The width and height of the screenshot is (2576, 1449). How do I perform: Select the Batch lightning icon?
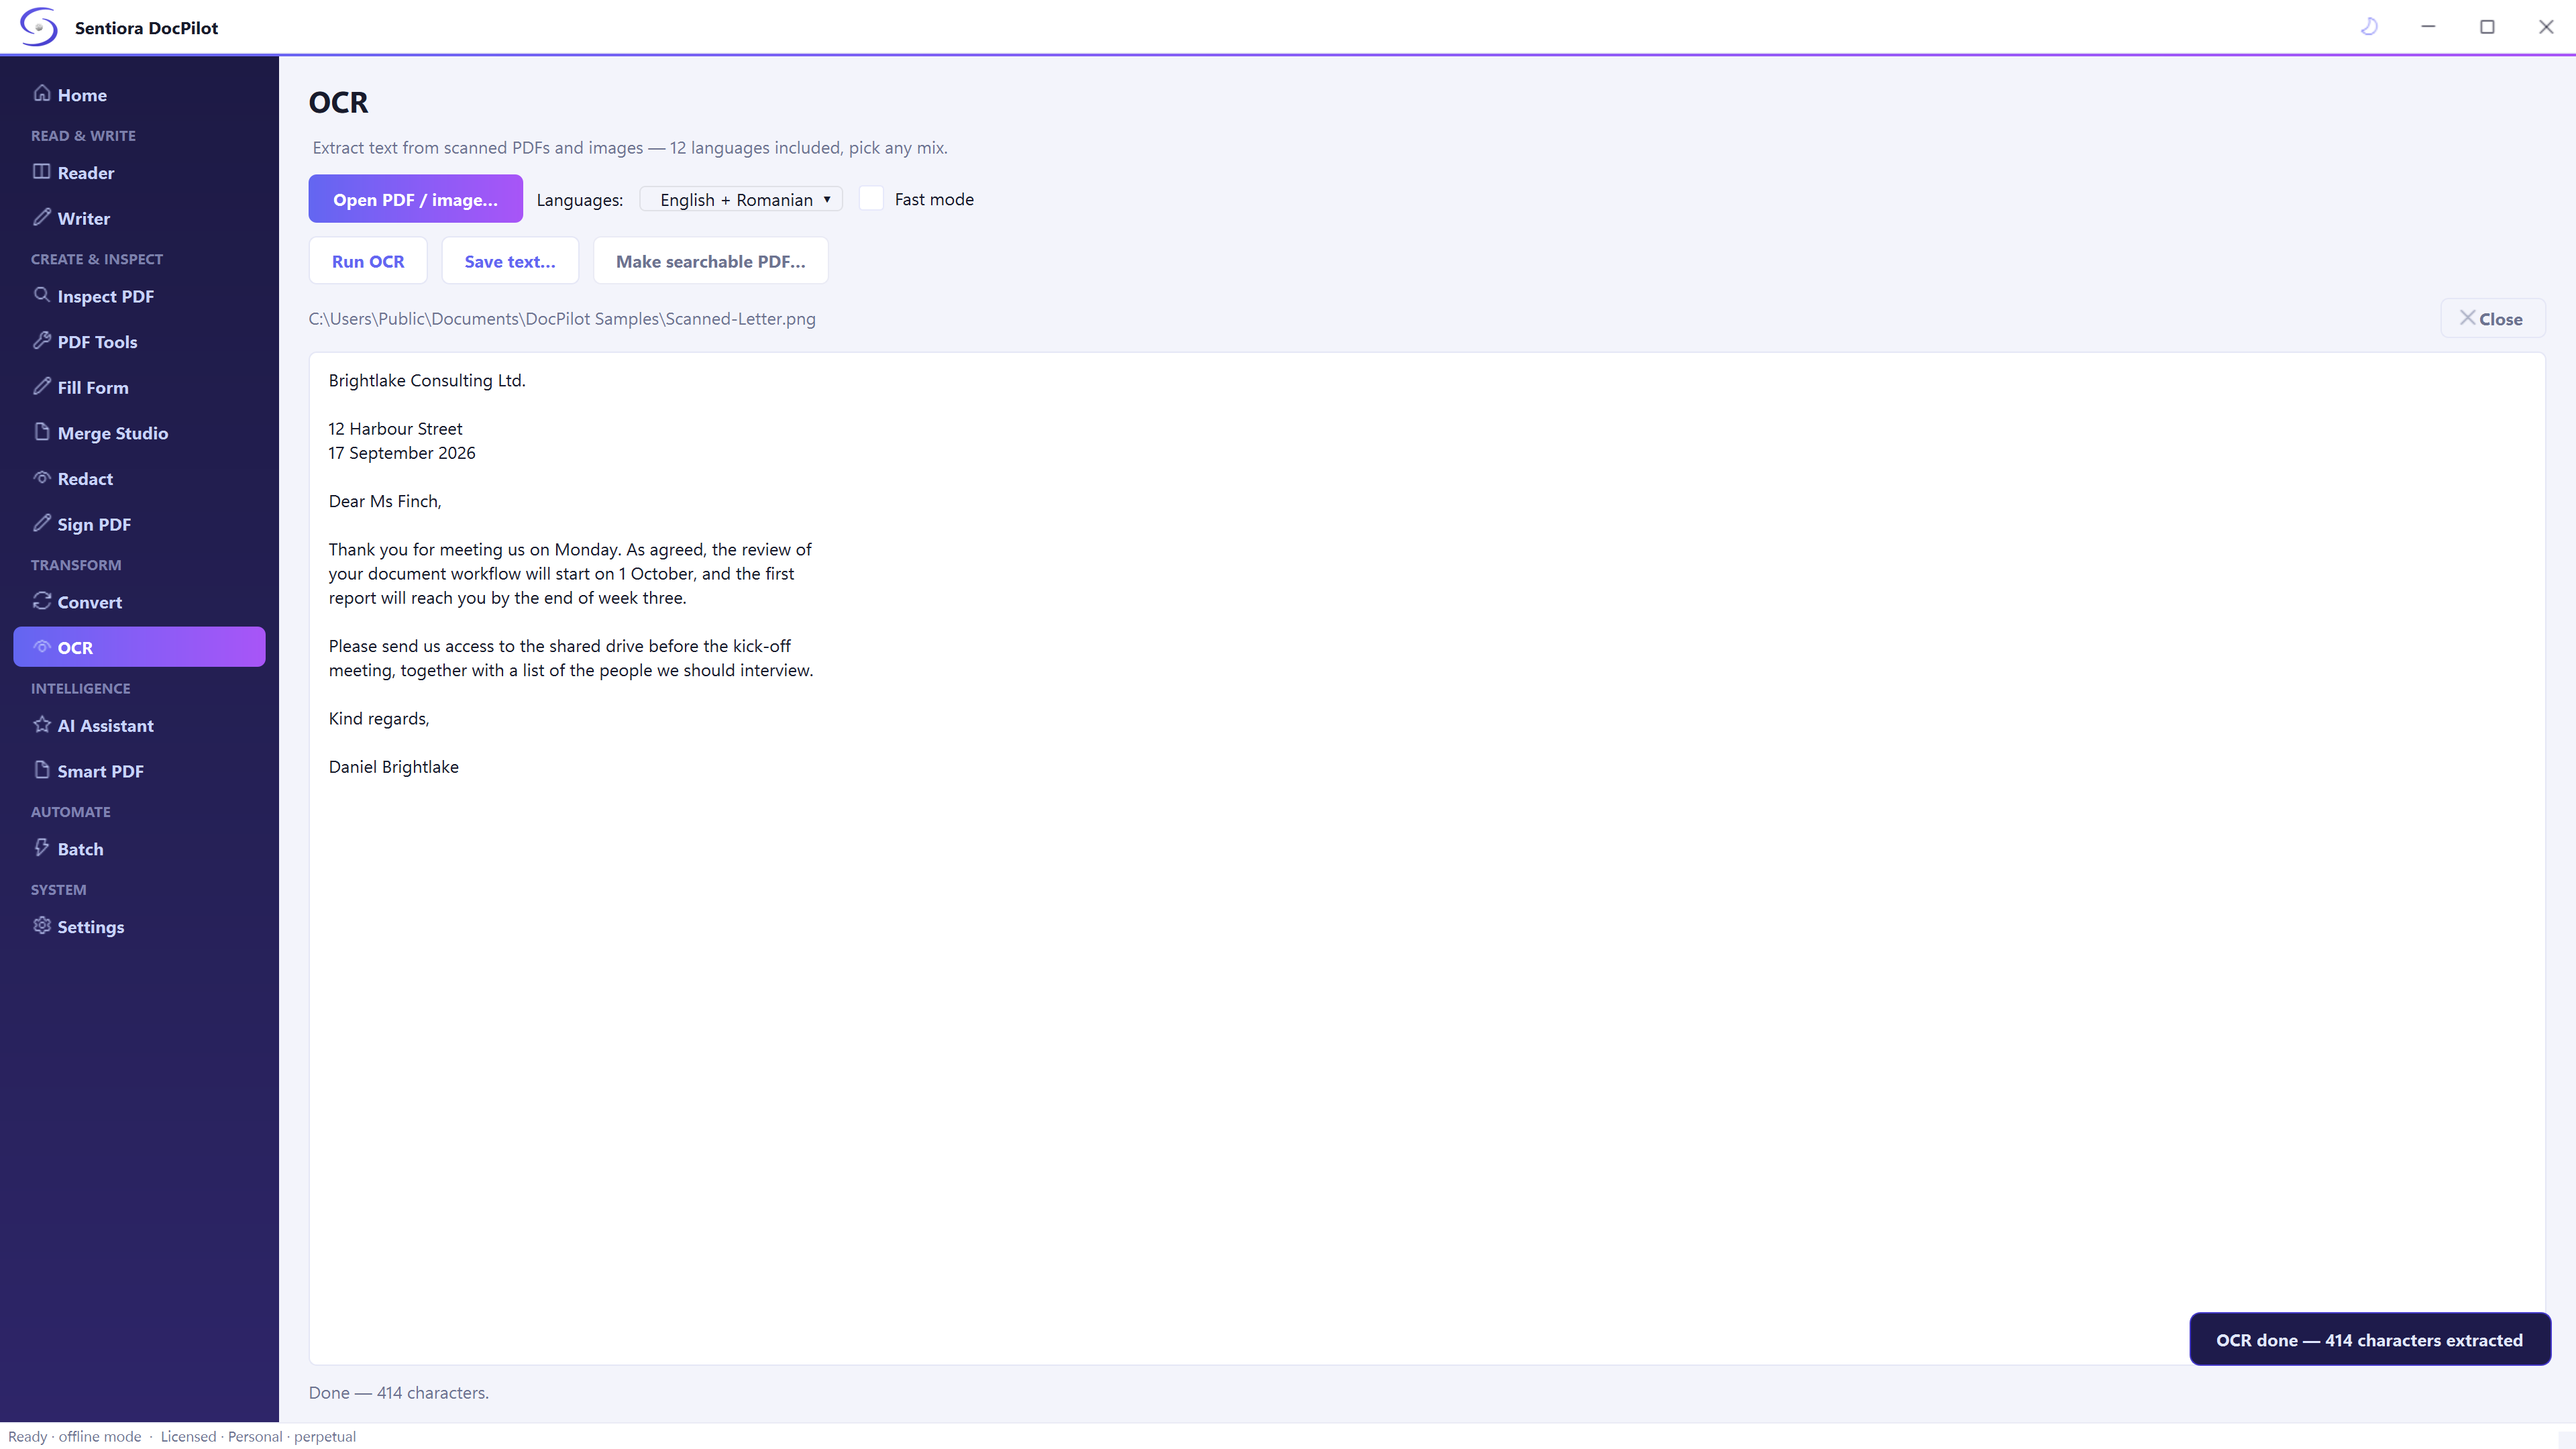(x=41, y=848)
